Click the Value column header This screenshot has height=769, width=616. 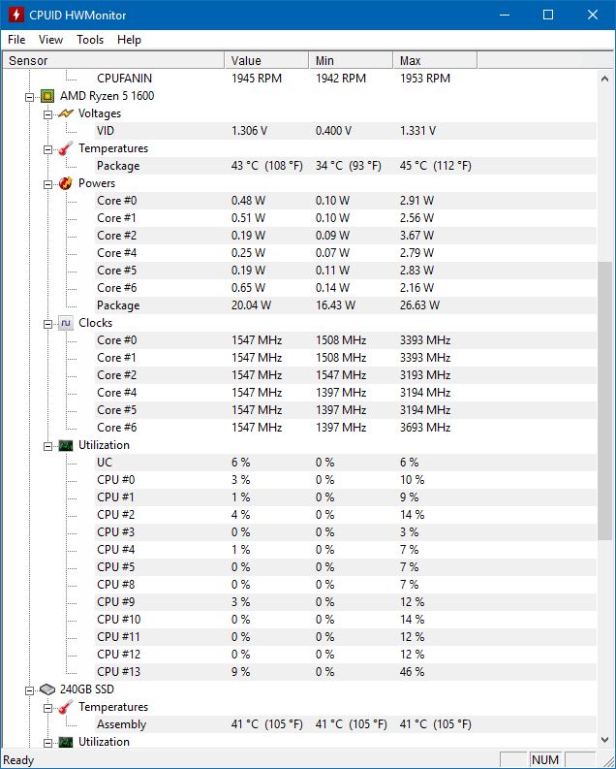tap(266, 61)
